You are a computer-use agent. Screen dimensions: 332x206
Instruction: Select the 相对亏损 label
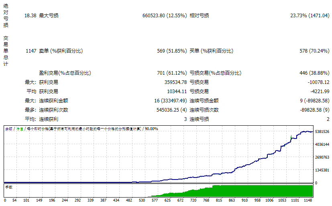click(199, 15)
